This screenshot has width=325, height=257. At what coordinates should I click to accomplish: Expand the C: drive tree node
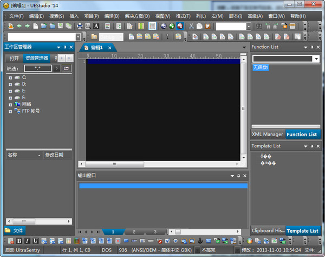click(10, 78)
